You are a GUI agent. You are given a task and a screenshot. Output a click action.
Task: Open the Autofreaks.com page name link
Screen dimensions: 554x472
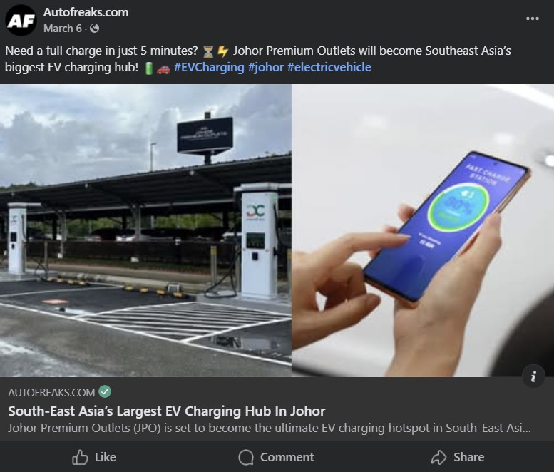point(86,12)
